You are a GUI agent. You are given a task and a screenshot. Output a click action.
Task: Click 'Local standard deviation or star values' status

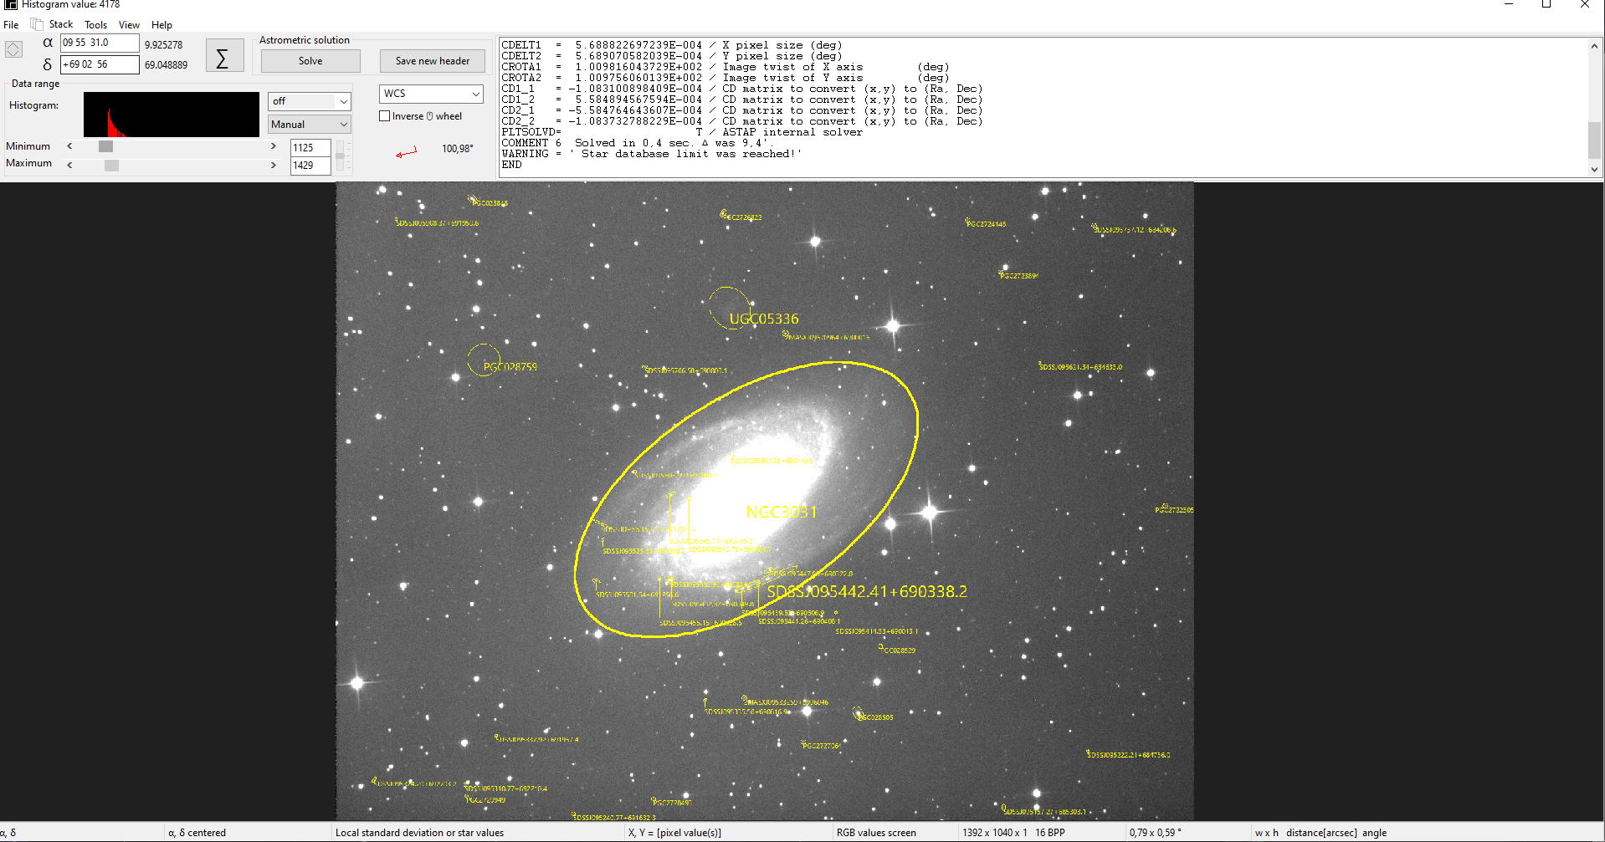point(419,833)
